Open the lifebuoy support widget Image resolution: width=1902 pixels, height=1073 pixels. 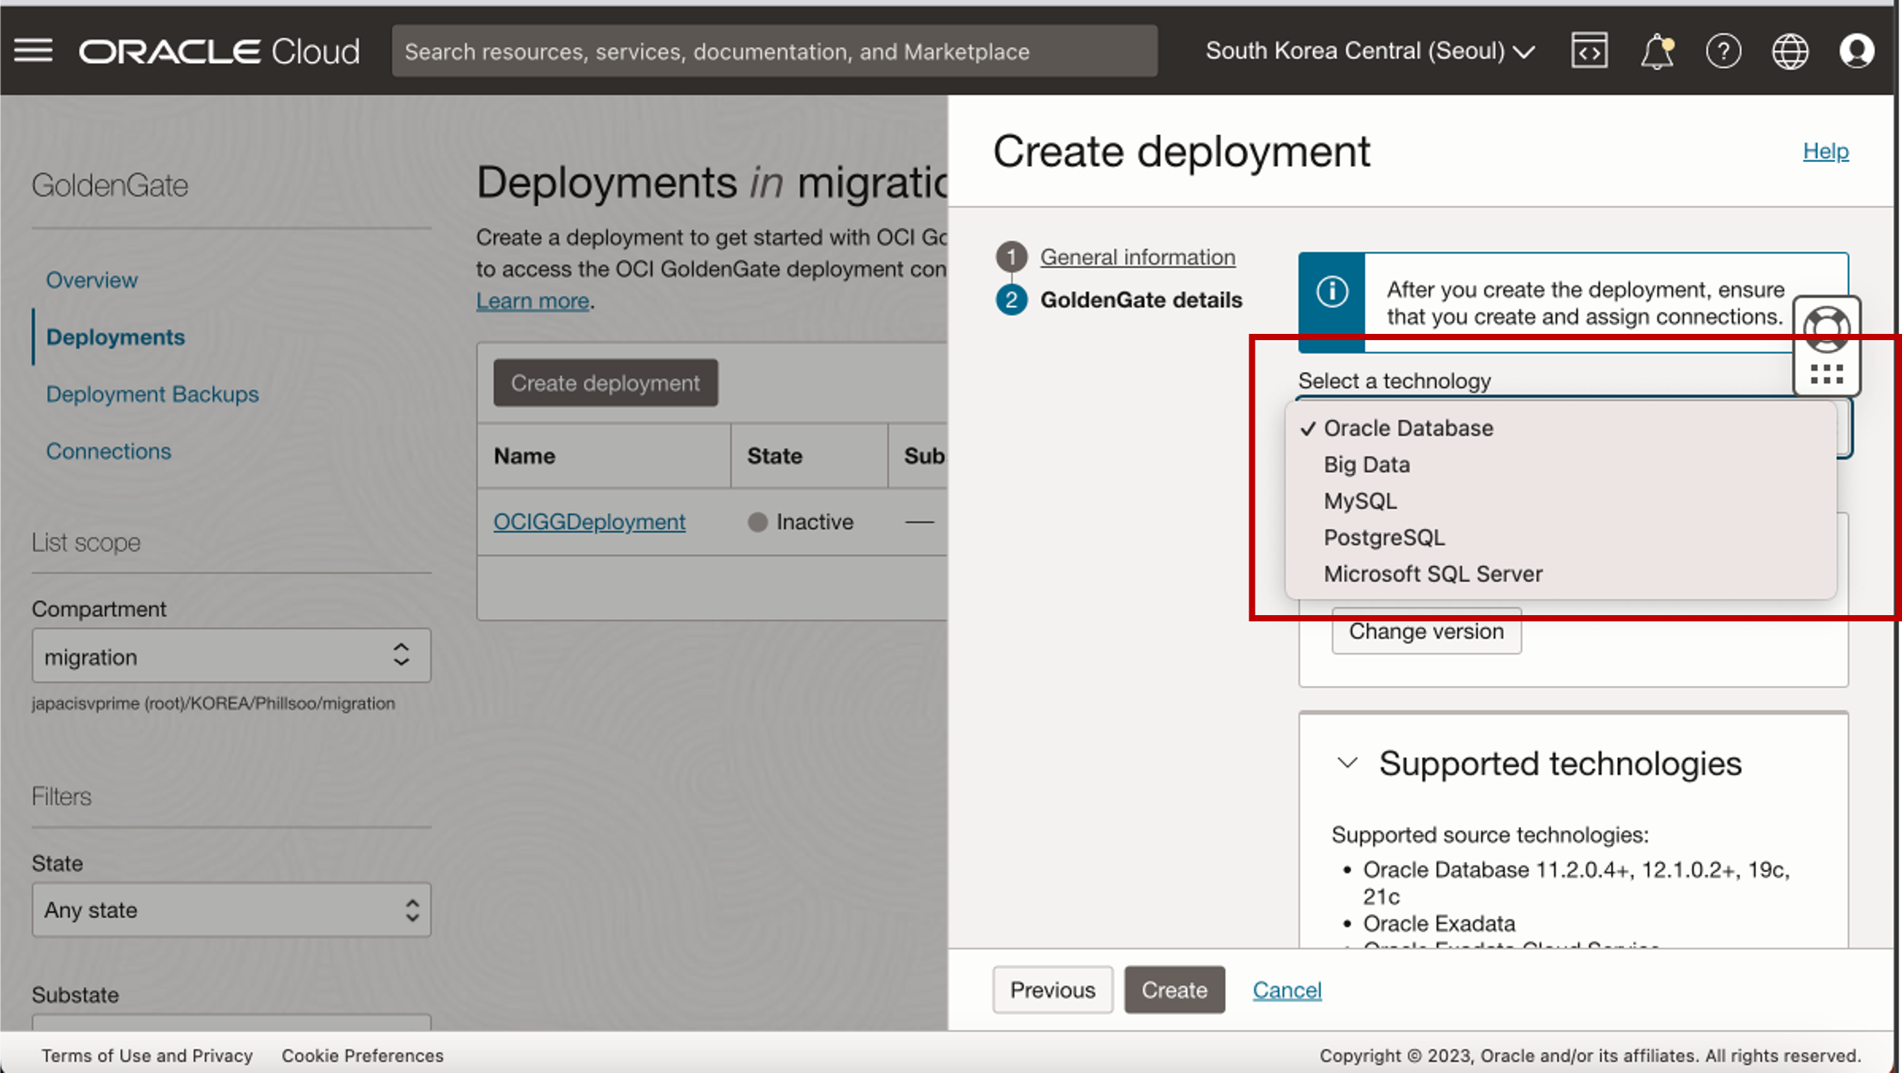point(1826,328)
